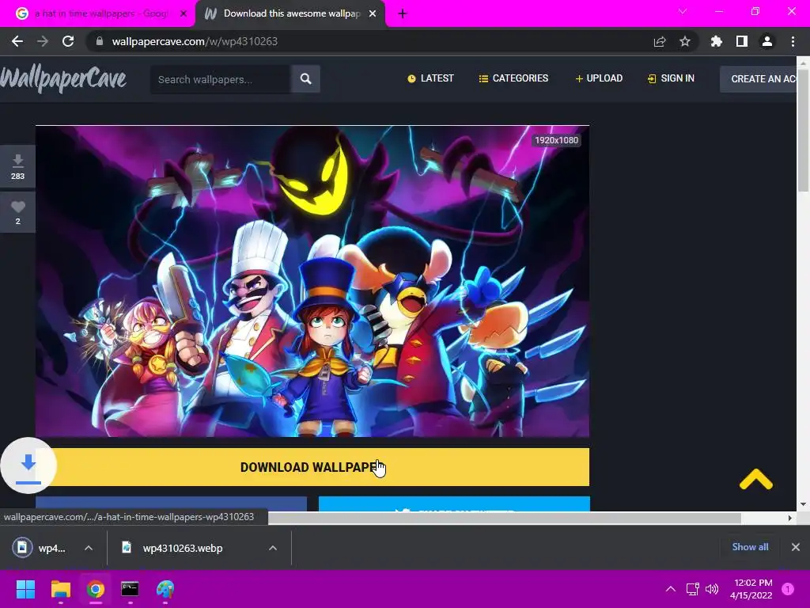The height and width of the screenshot is (608, 810).
Task: Click the volume speaker tray icon
Action: coord(712,589)
